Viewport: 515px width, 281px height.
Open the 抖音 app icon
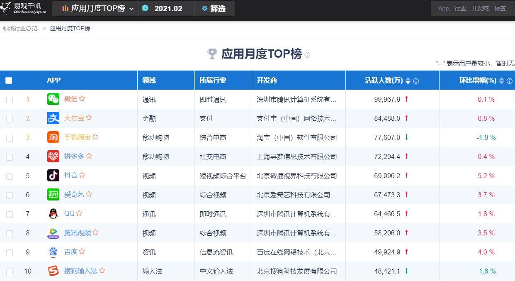click(53, 175)
